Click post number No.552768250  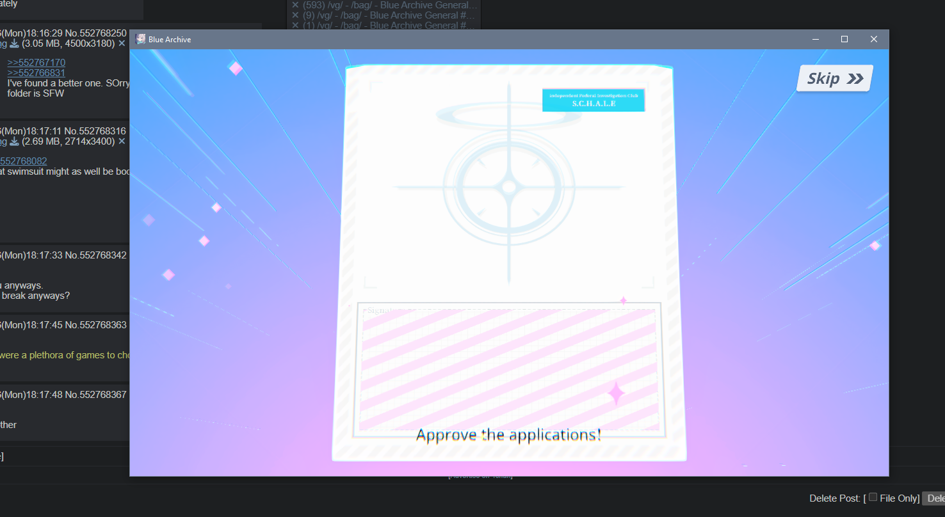95,33
